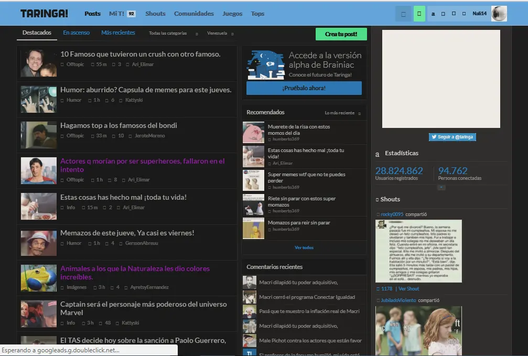Open thumbnail of 'Memazos de este jueve'
This screenshot has width=528, height=356.
pyautogui.click(x=39, y=243)
